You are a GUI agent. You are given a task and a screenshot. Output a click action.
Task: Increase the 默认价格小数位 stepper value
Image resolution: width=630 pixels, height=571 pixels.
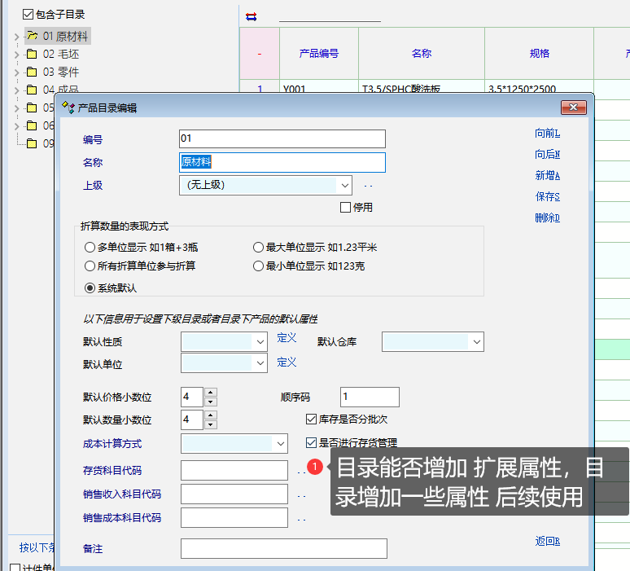click(211, 393)
